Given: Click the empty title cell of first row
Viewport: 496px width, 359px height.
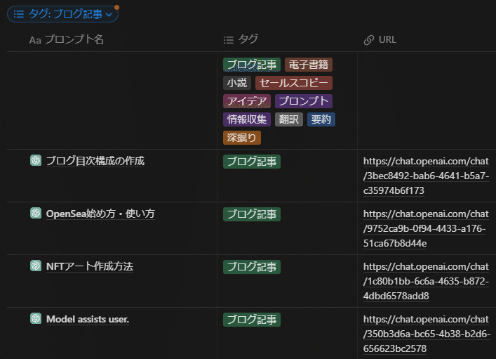Looking at the screenshot, I should (x=112, y=100).
